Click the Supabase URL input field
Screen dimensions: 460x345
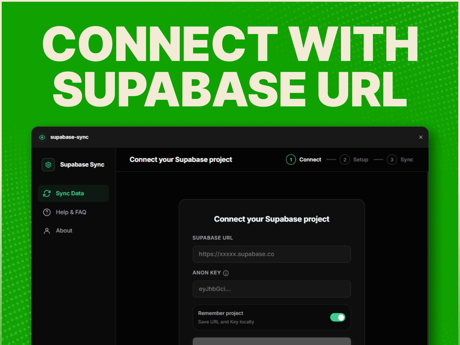tap(272, 254)
